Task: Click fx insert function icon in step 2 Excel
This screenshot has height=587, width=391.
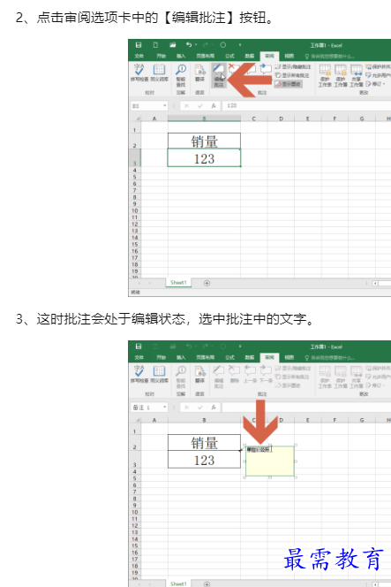Action: 214,106
